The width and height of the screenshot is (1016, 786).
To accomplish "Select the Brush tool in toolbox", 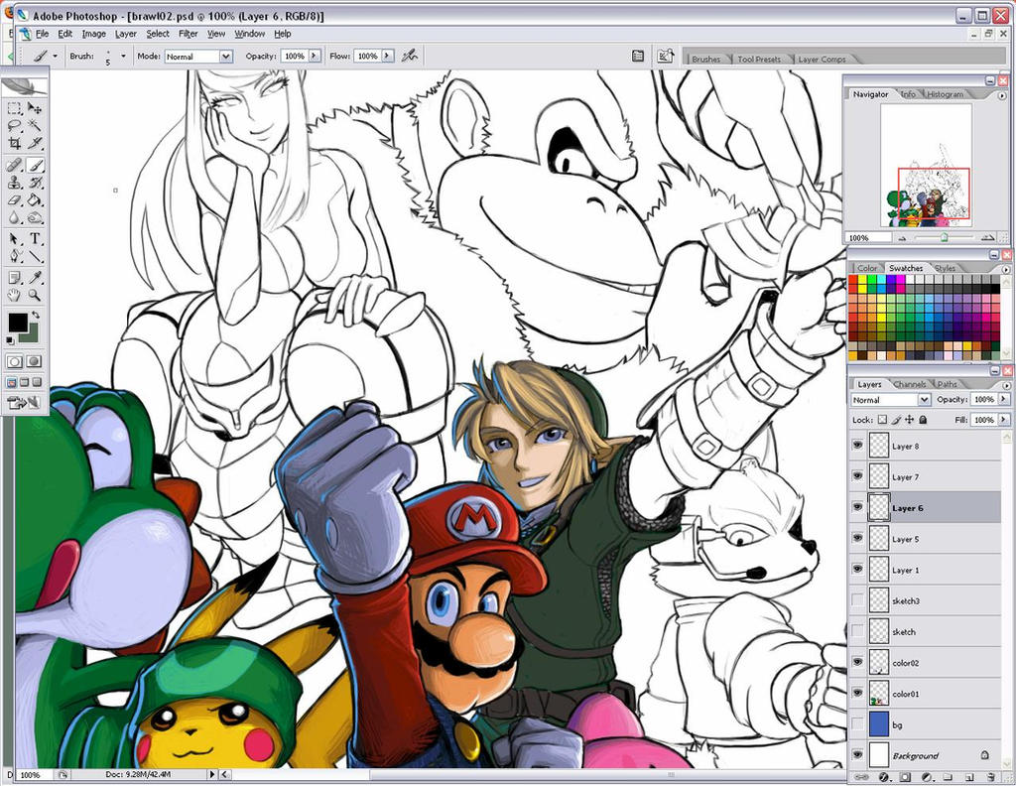I will pos(35,165).
